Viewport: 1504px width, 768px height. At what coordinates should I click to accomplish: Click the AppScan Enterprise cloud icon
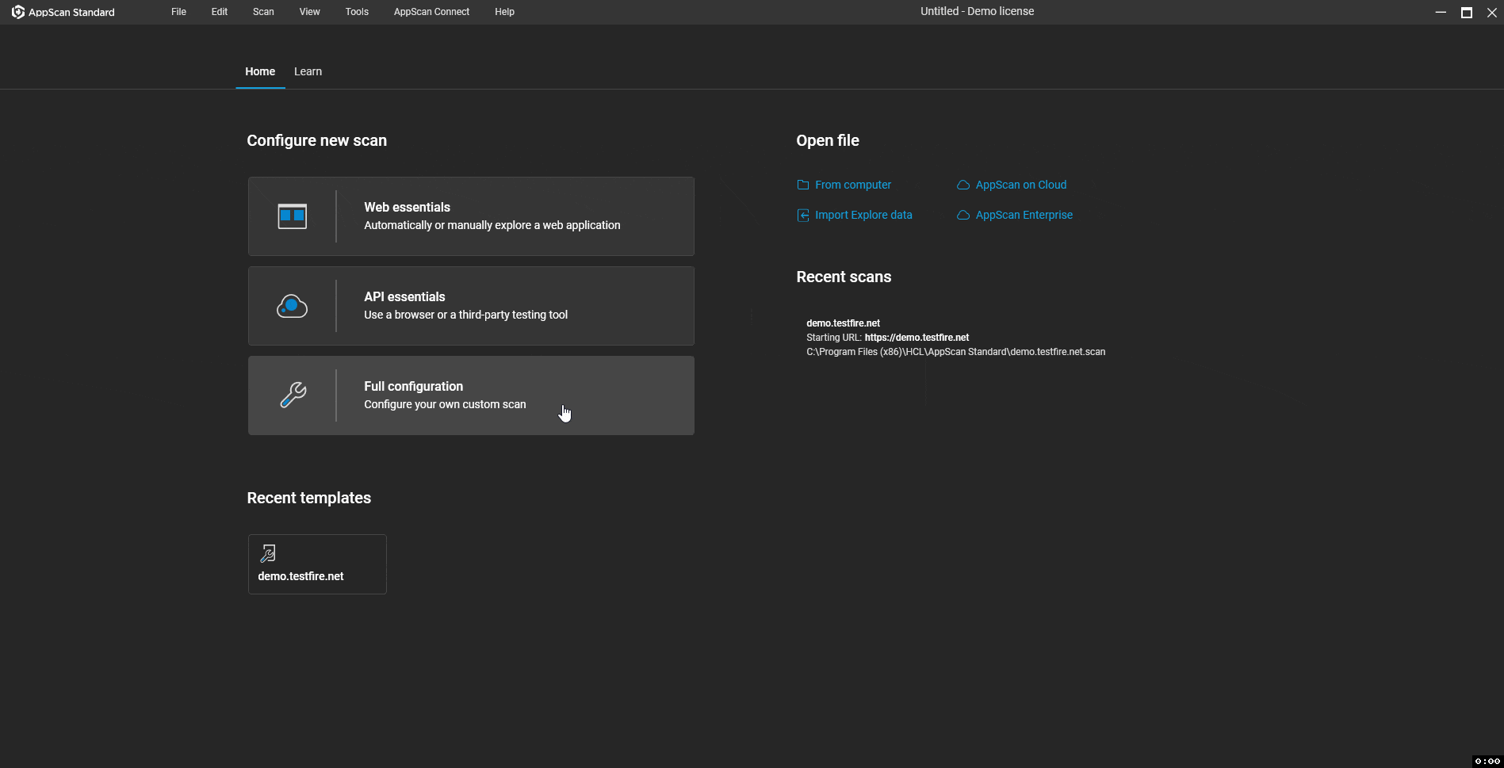point(962,215)
